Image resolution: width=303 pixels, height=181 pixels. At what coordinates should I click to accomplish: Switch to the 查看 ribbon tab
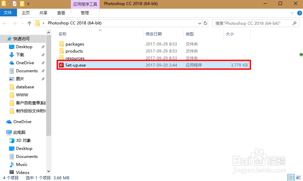pyautogui.click(x=61, y=13)
